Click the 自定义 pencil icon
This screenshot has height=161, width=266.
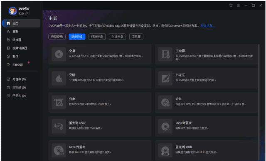pos(165,78)
